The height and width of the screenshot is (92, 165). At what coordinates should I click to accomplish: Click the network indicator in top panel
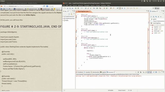pos(147,1)
